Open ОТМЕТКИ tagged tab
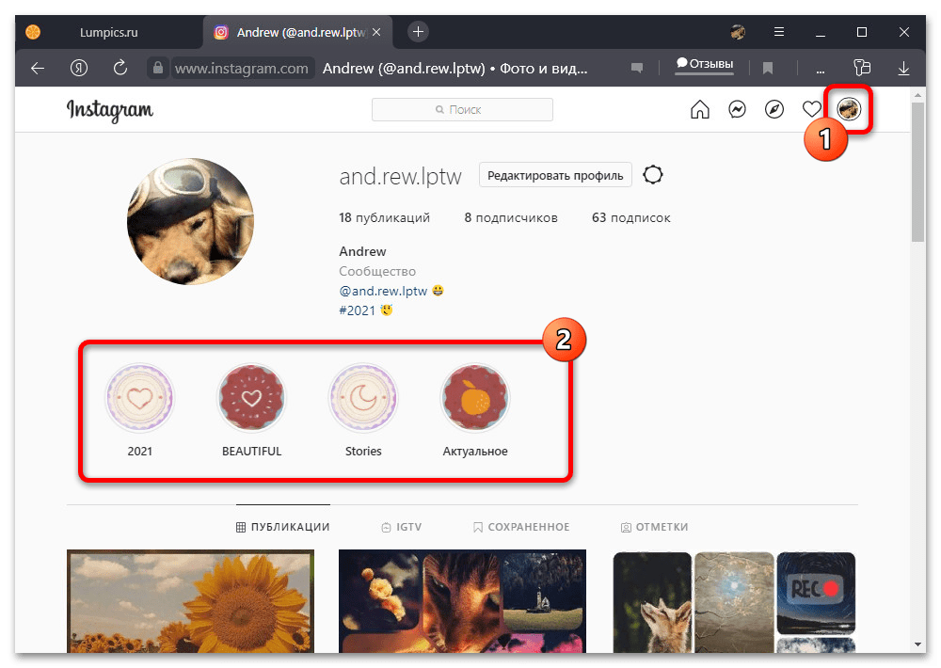 tap(655, 527)
